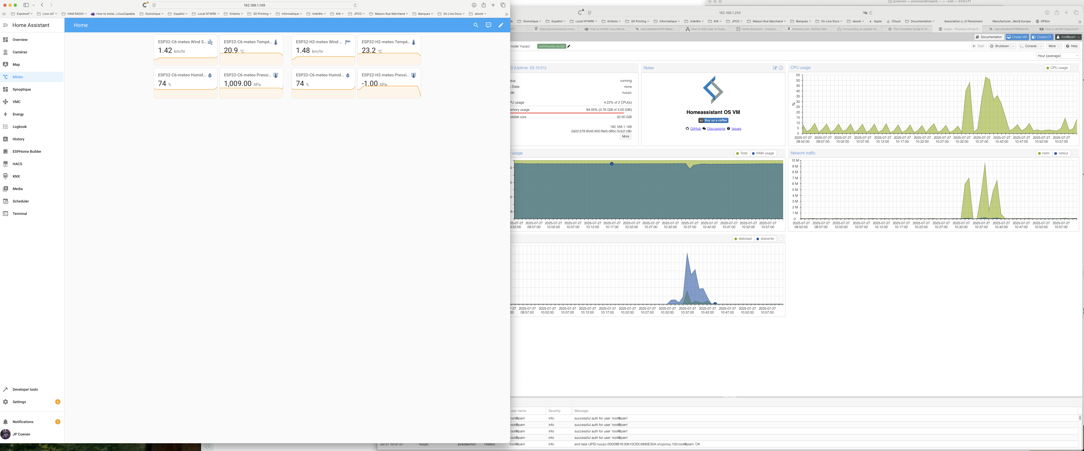Open the Hour (average) timeframe dropdown

point(1058,56)
